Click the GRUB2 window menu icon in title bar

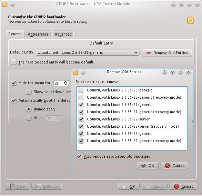[x=5, y=4]
